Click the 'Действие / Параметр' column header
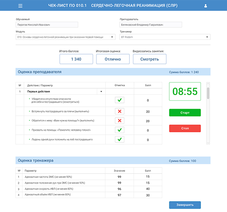The width and height of the screenshot is (227, 212). point(40,85)
